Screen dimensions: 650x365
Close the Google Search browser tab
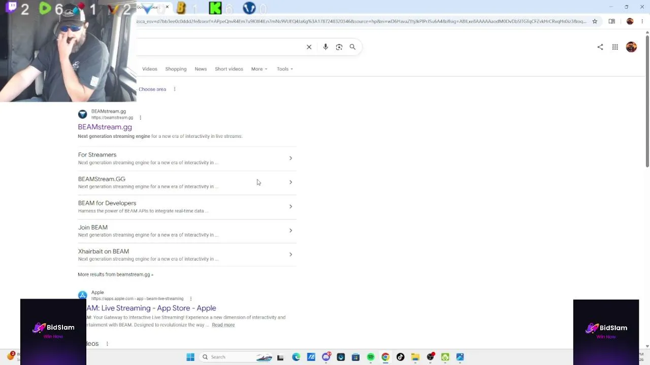(167, 7)
